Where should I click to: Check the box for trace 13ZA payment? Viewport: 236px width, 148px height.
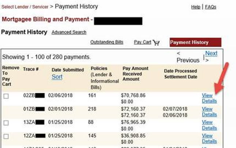click(6, 123)
